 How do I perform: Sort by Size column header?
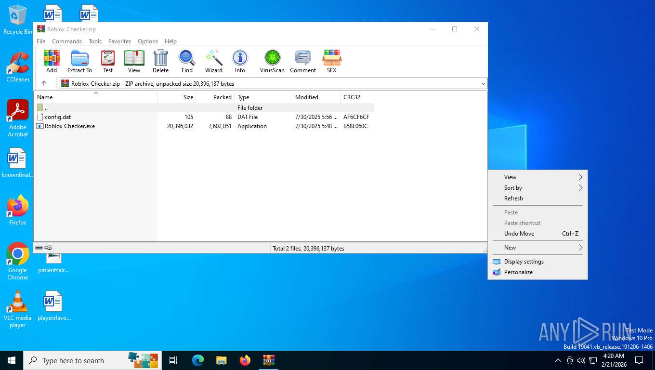(x=176, y=97)
